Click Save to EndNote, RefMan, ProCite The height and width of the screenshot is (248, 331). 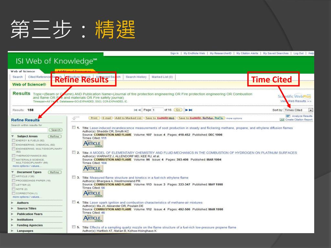click(x=201, y=118)
